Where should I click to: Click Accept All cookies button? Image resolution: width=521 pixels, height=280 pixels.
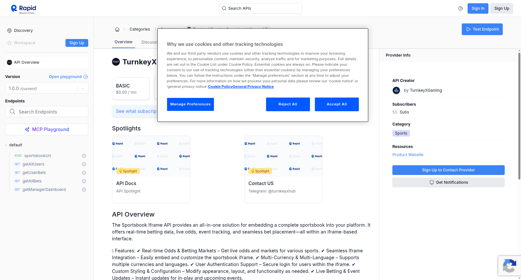click(x=337, y=104)
